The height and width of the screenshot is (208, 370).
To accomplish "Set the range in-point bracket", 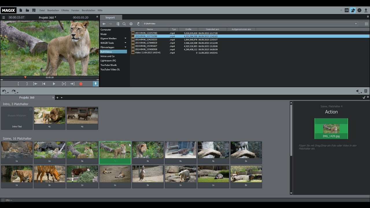I will 18,84.
